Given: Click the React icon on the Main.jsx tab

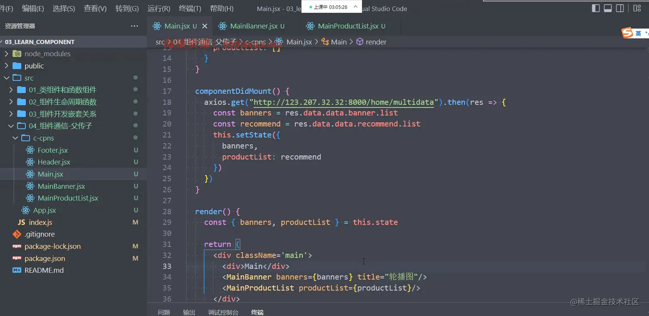Looking at the screenshot, I should click(x=157, y=26).
